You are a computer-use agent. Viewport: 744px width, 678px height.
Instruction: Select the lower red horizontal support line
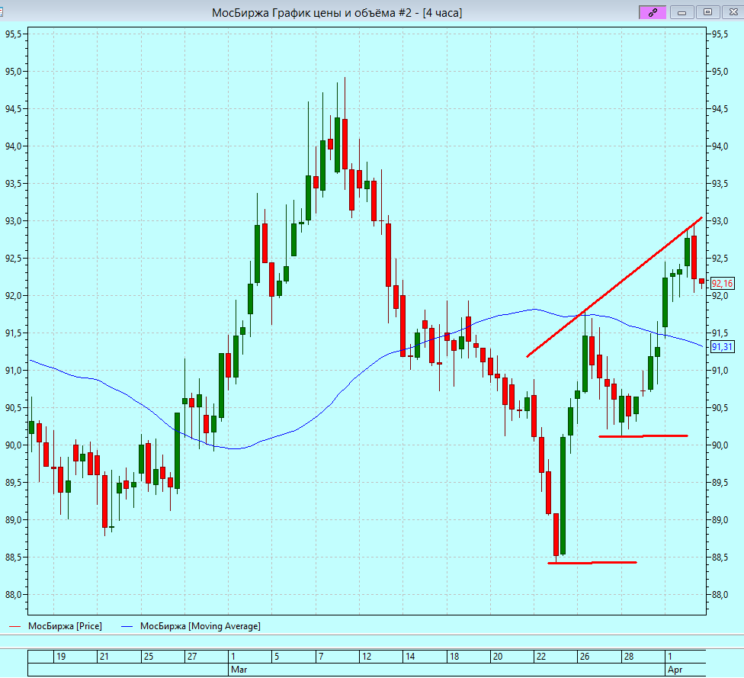592,563
